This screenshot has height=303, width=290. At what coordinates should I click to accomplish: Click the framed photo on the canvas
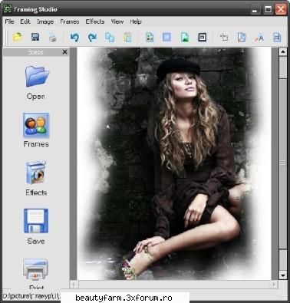coord(174,163)
